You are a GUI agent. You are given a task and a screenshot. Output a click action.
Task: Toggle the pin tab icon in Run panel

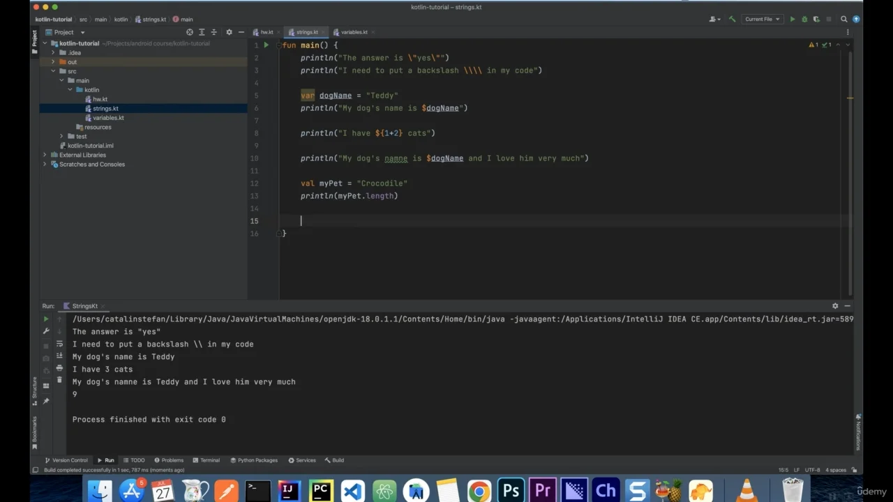[x=46, y=401]
